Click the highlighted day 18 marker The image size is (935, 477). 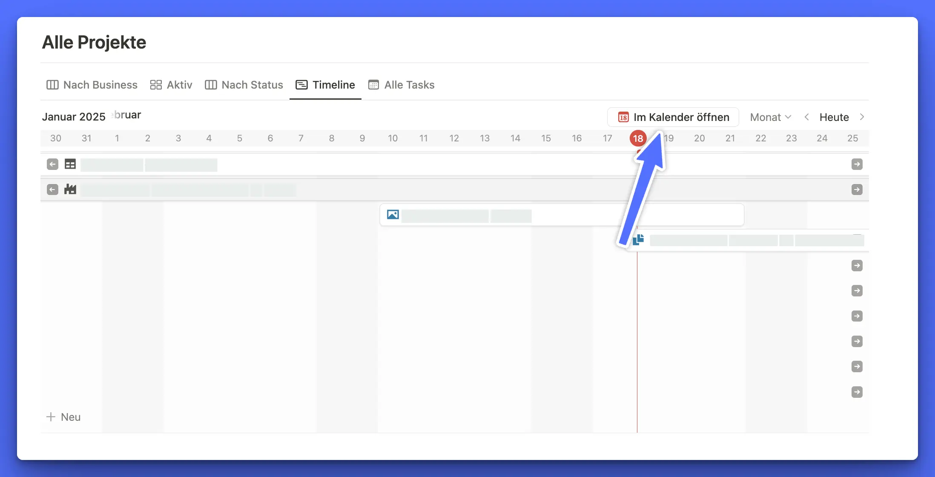[x=637, y=138]
